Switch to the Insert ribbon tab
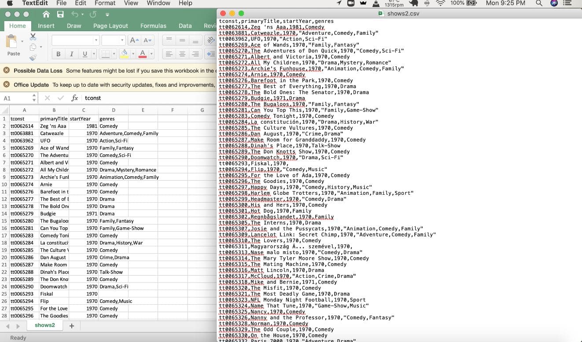 pos(46,26)
